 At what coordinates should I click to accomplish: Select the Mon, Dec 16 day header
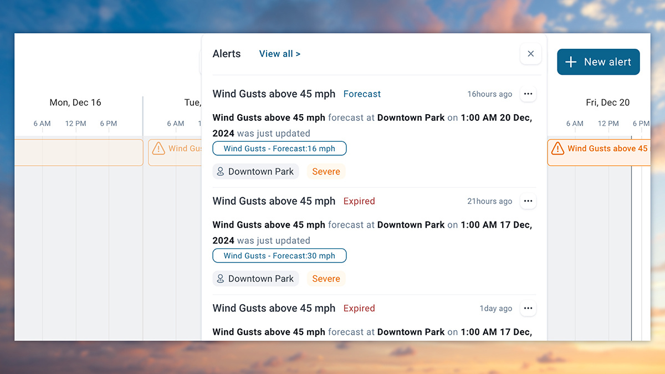pos(75,102)
